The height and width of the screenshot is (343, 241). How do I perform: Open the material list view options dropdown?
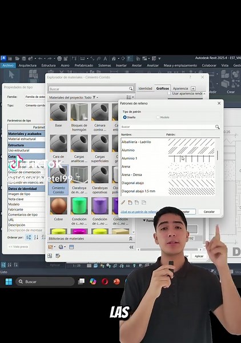pyautogui.click(x=130, y=97)
